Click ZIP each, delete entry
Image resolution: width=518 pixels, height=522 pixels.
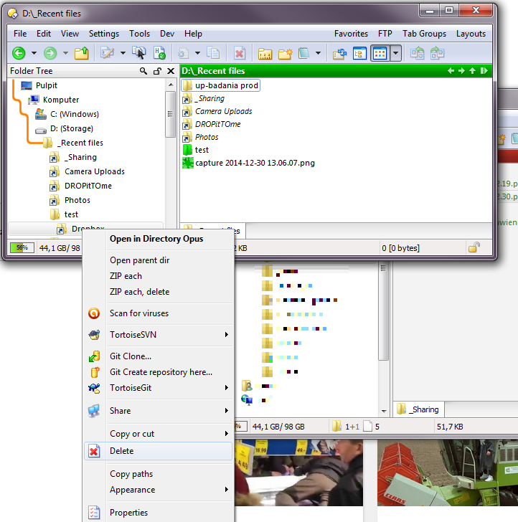139,292
